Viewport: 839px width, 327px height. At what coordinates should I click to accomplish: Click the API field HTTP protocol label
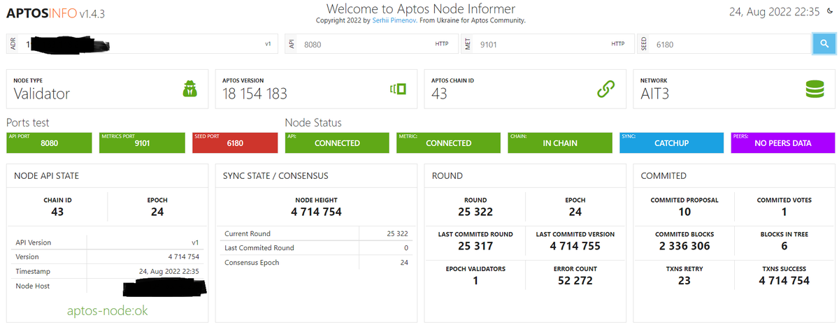(x=441, y=43)
